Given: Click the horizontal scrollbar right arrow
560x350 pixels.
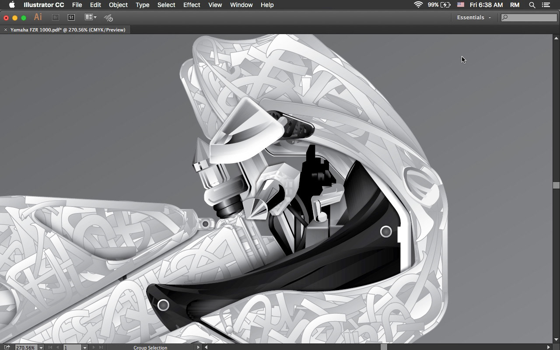Looking at the screenshot, I should tap(549, 347).
